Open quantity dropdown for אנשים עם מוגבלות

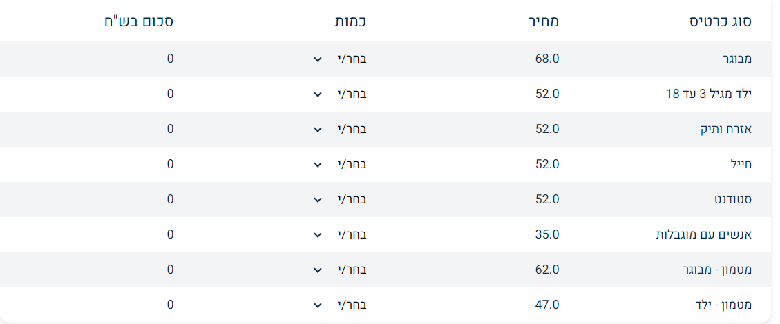coord(339,234)
